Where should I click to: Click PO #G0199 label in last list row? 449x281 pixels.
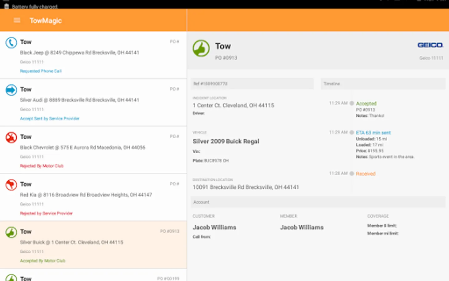168,279
